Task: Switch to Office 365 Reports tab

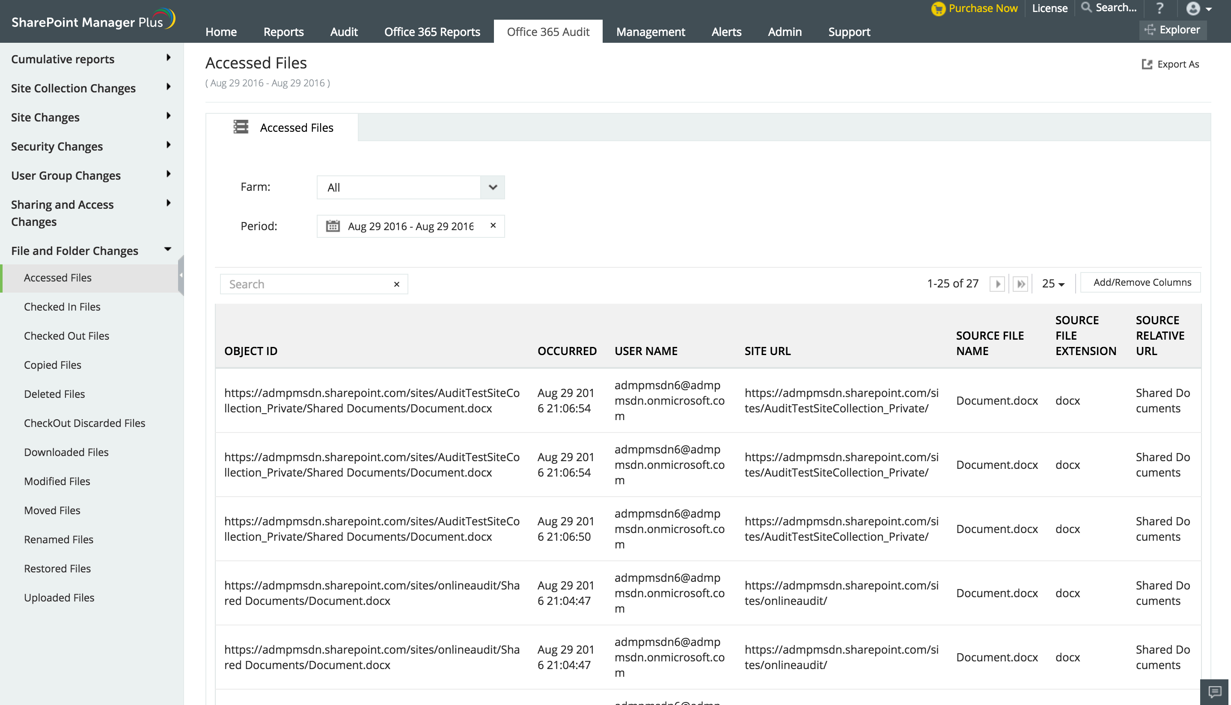Action: (x=431, y=32)
